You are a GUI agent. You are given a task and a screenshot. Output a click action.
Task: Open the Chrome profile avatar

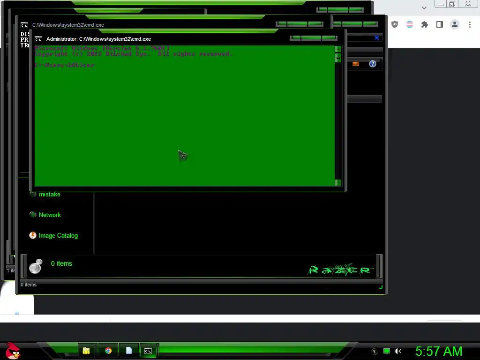[x=455, y=24]
